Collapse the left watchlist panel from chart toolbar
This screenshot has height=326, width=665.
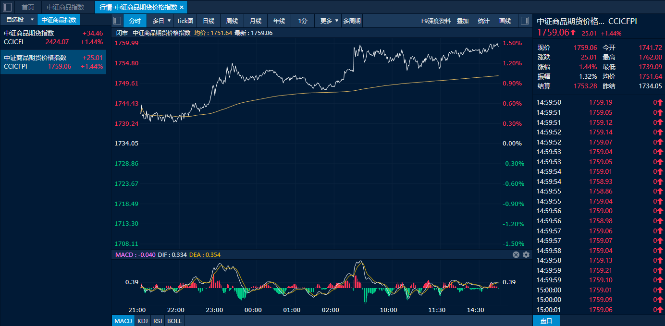117,21
